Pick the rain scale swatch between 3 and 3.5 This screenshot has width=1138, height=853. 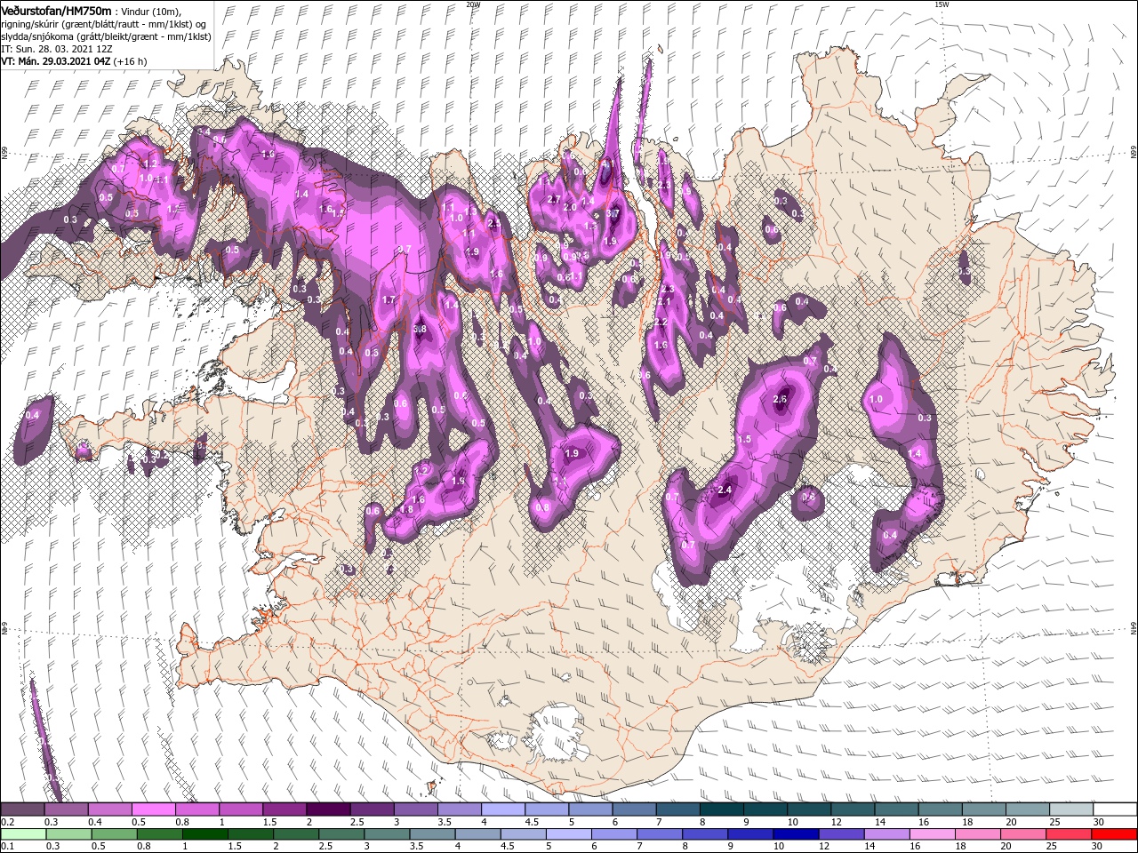[x=388, y=834]
